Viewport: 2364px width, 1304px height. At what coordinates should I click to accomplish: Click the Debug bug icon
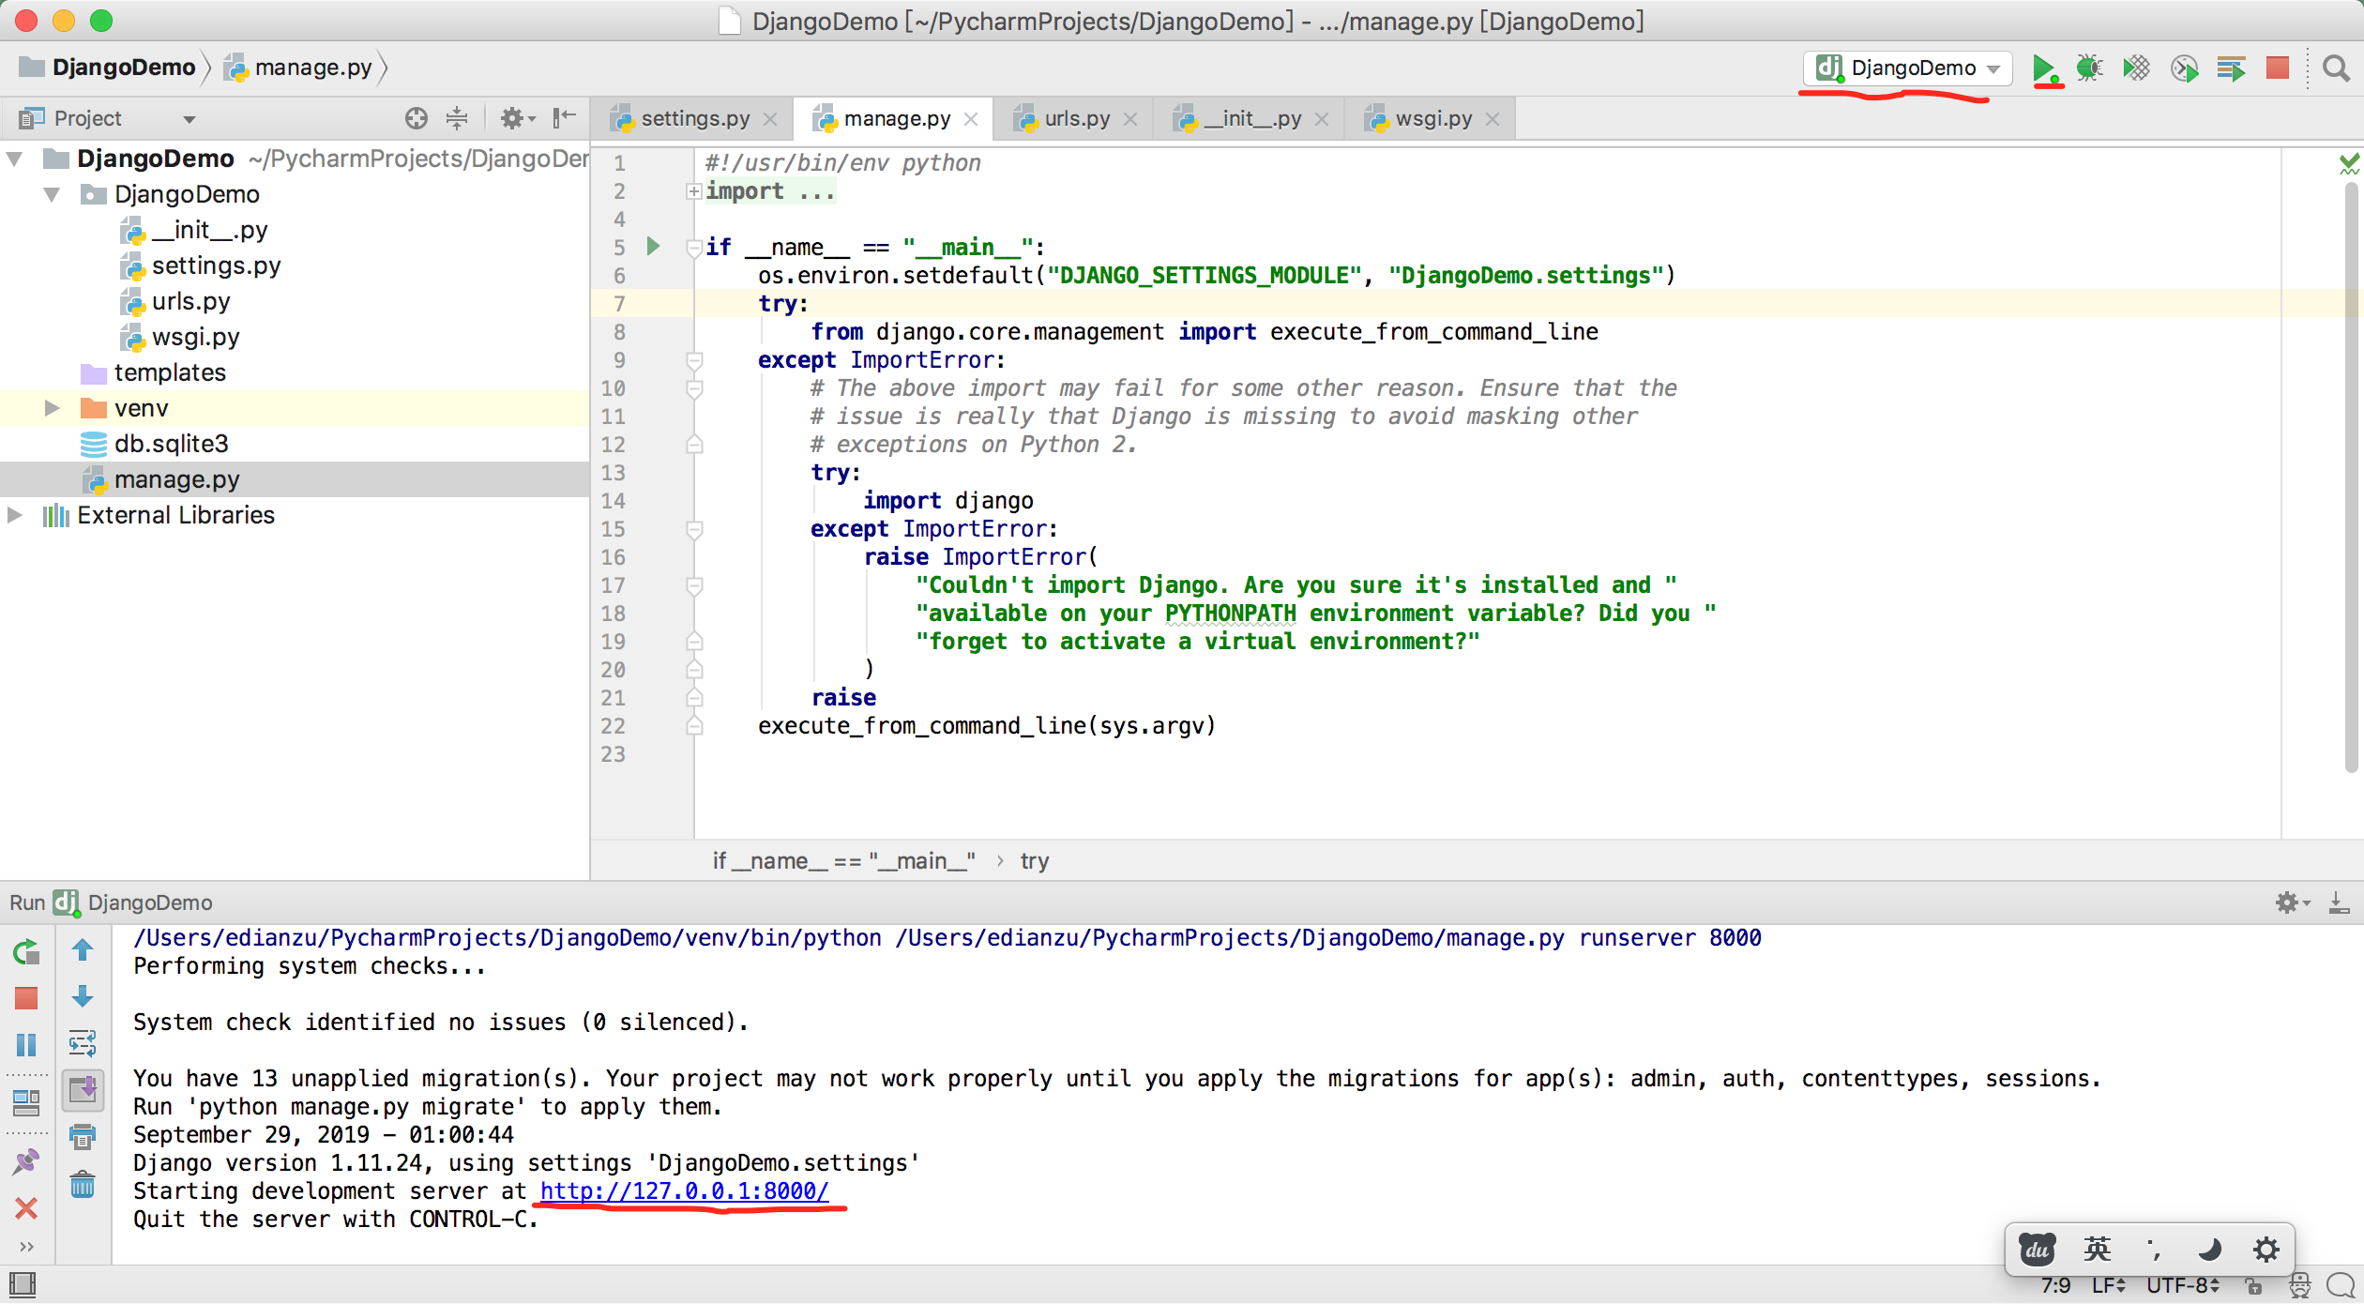[2089, 68]
